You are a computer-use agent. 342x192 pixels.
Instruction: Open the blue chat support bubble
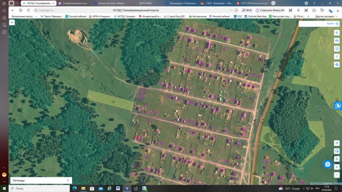click(327, 165)
